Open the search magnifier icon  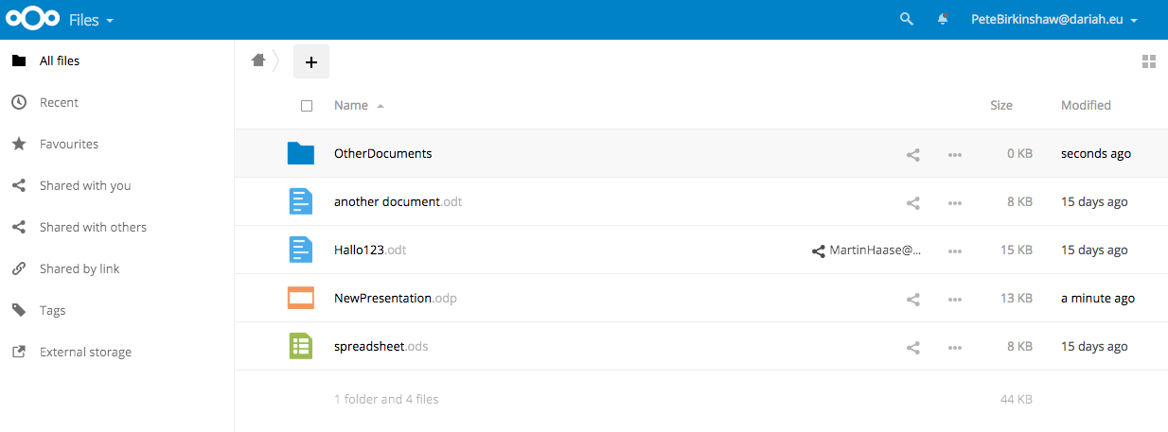(x=906, y=19)
